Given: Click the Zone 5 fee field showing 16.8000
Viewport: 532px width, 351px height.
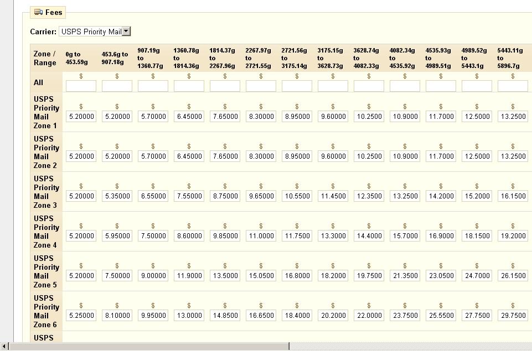Looking at the screenshot, I should click(x=297, y=276).
